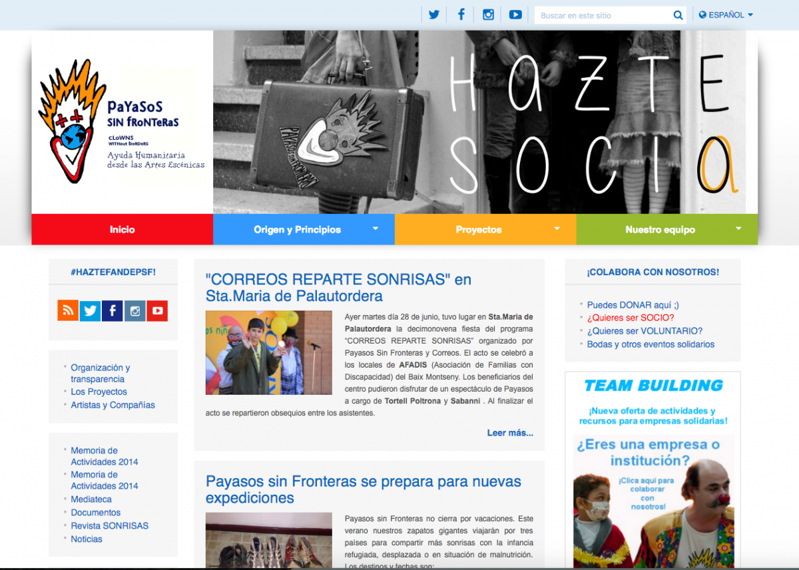Open the Noticias sidebar link
The height and width of the screenshot is (570, 799).
point(87,539)
